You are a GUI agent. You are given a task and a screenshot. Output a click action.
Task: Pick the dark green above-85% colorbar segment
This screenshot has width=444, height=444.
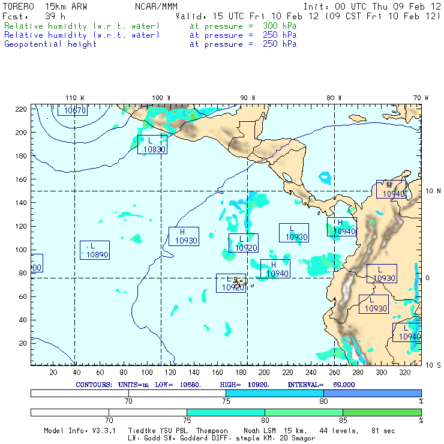[382, 412]
